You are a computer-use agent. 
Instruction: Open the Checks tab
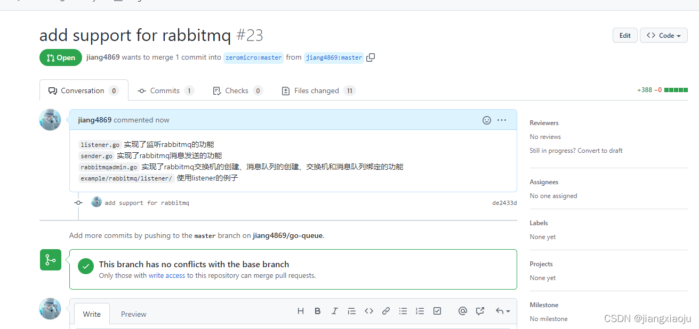click(x=237, y=91)
